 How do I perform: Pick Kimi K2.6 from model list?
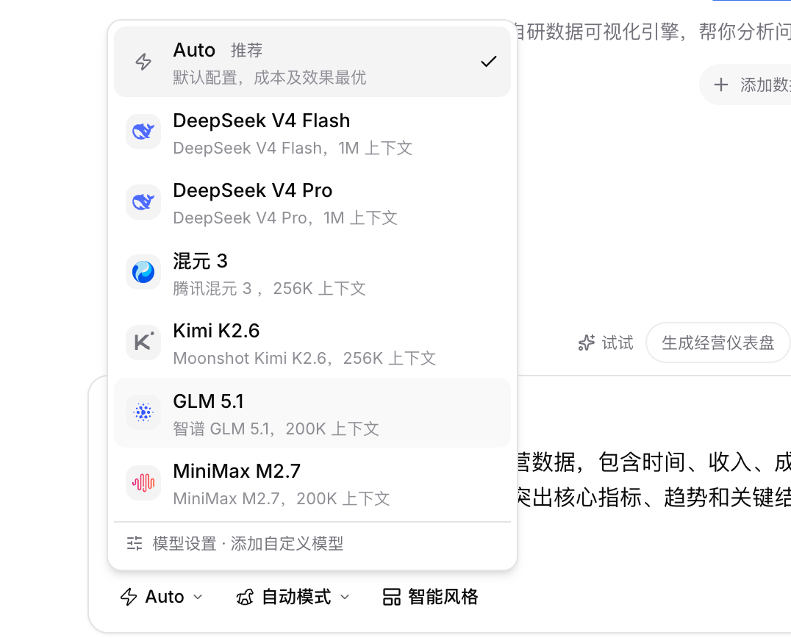312,342
